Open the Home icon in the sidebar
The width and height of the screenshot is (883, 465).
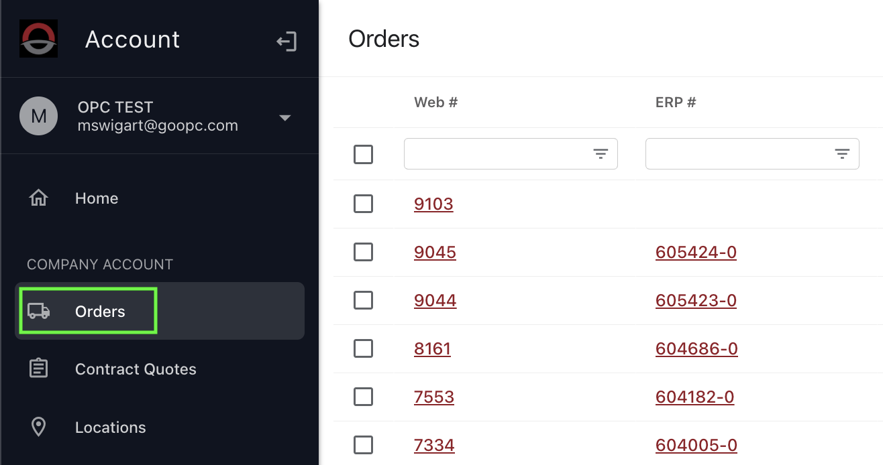38,198
